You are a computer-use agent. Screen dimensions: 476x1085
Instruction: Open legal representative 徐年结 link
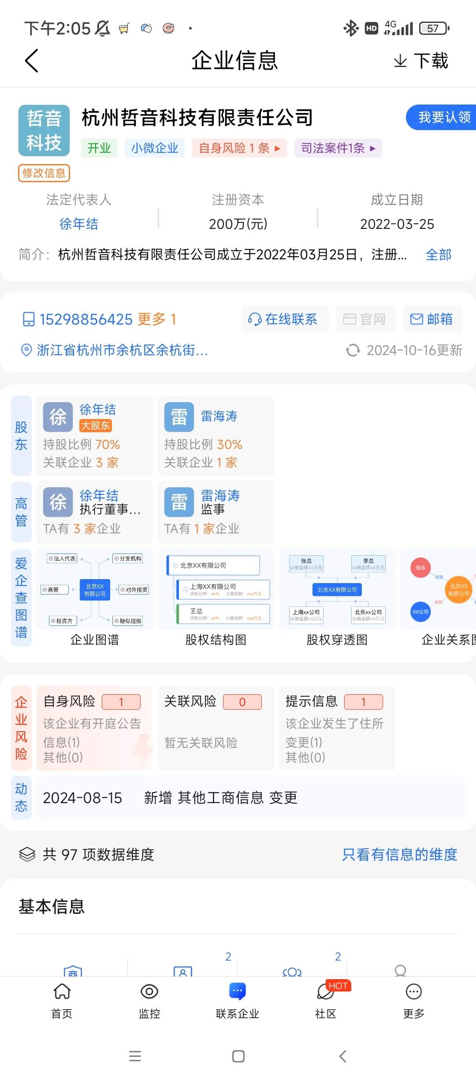[79, 224]
